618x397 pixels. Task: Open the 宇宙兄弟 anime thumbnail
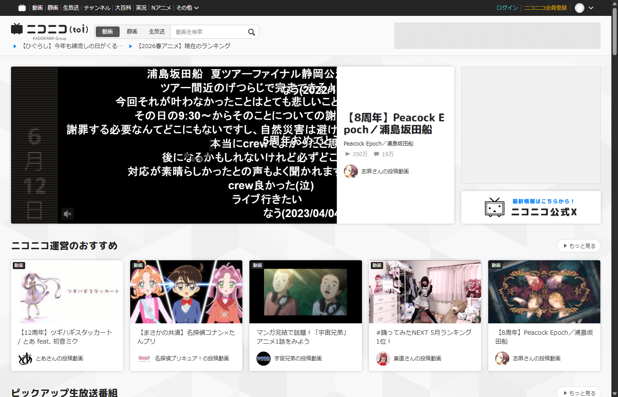305,292
